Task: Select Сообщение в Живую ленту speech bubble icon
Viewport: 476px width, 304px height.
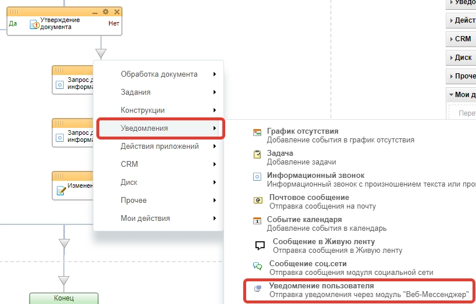Action: pyautogui.click(x=260, y=245)
